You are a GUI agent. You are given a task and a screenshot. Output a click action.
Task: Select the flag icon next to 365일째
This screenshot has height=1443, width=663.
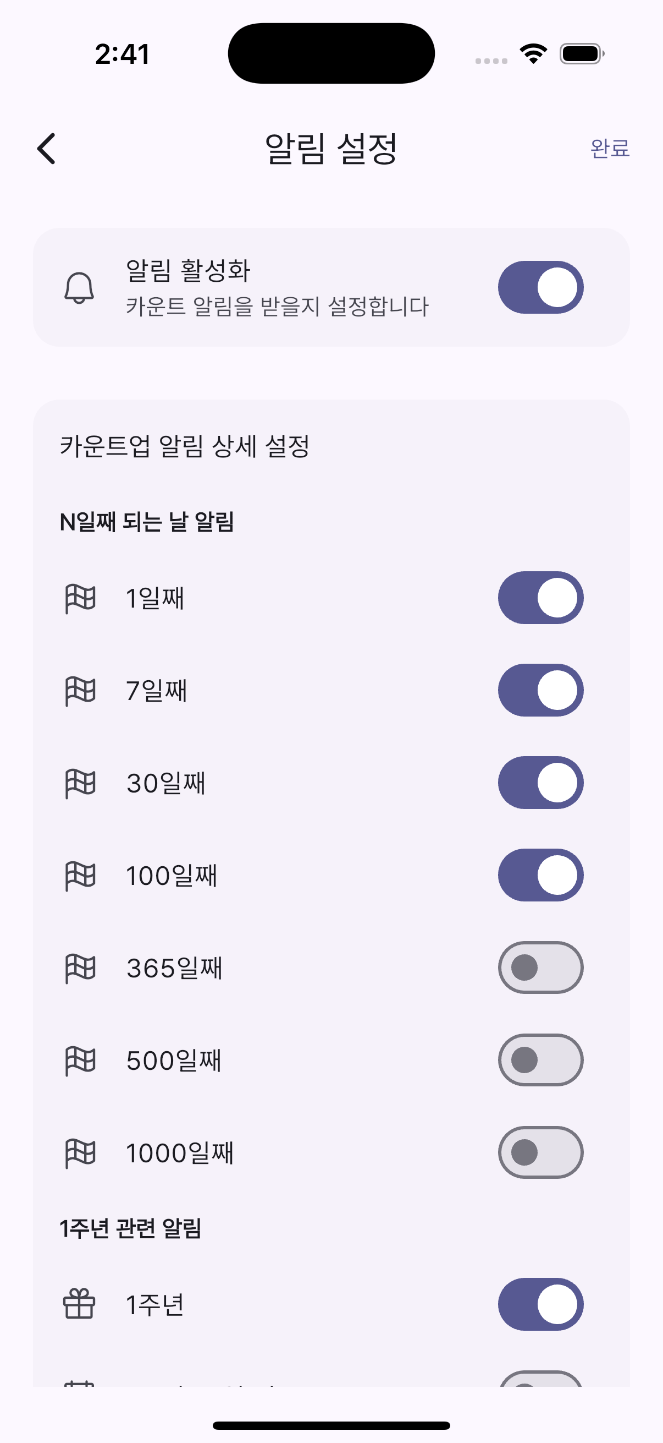80,968
